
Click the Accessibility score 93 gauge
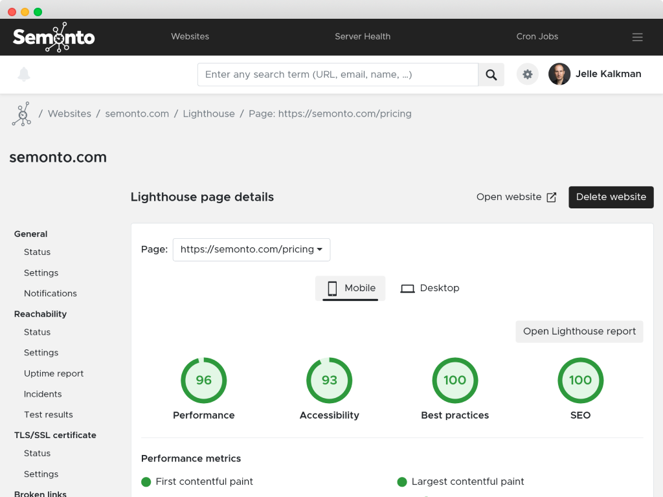coord(330,381)
